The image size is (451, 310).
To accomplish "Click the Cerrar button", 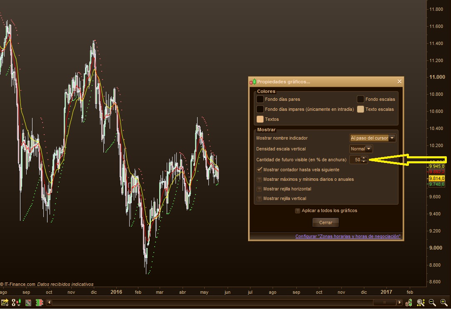I will 326,222.
